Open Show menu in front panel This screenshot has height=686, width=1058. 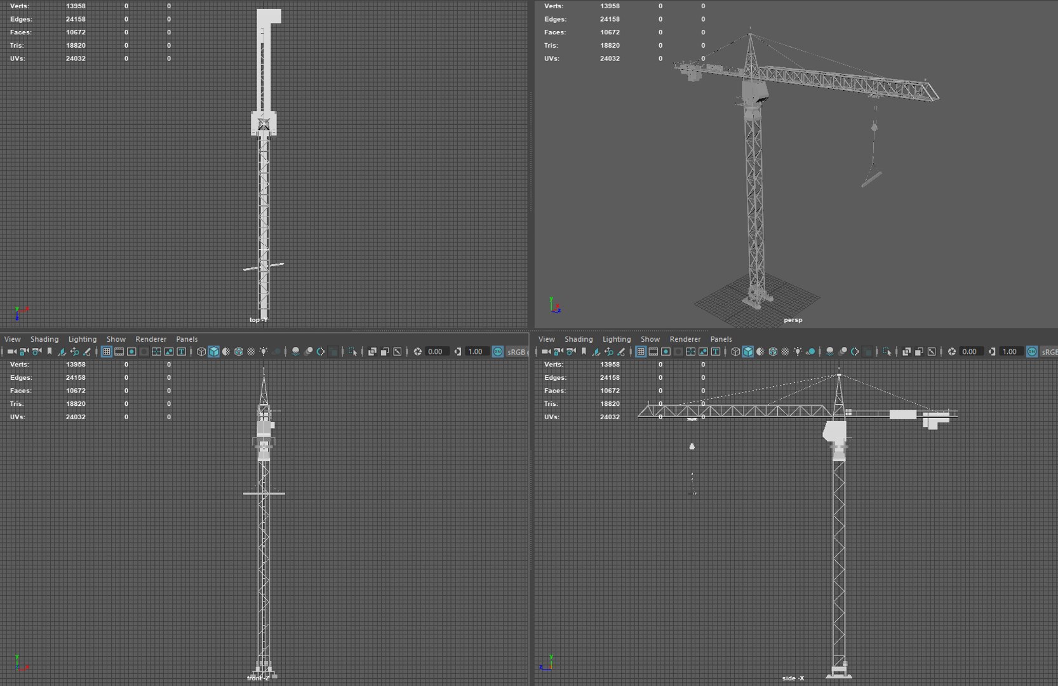[116, 339]
